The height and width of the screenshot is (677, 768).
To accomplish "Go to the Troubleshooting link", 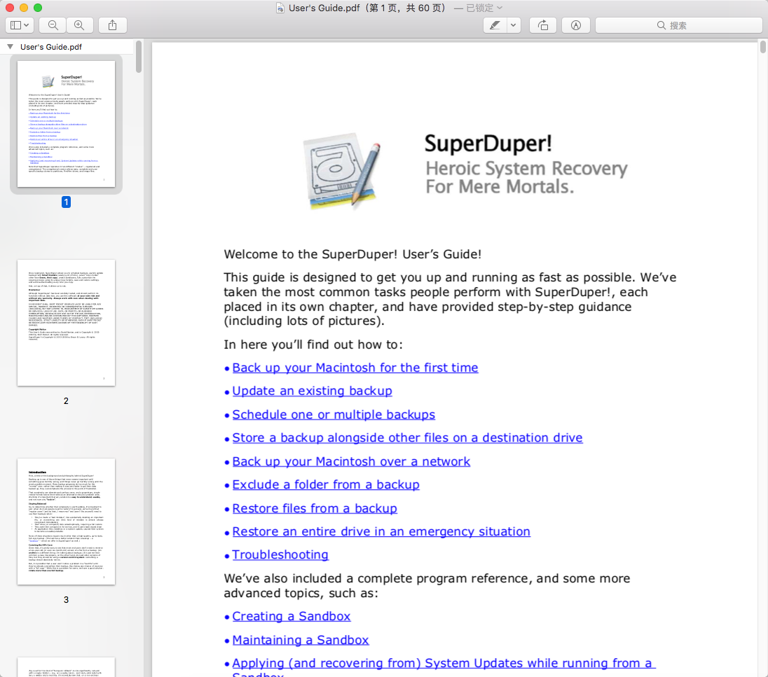I will point(280,554).
